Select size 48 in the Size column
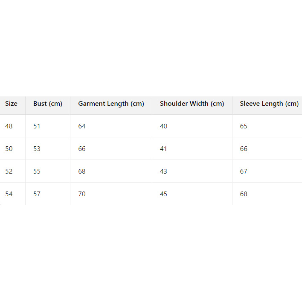302x302 pixels. tap(9, 126)
